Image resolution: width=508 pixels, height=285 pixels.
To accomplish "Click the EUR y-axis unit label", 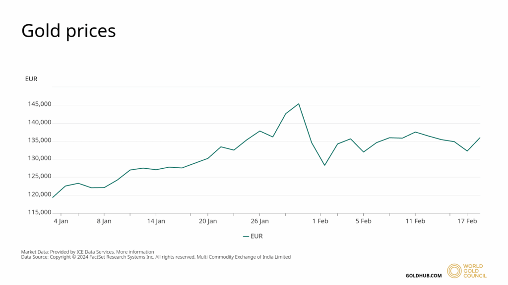I will coord(31,79).
